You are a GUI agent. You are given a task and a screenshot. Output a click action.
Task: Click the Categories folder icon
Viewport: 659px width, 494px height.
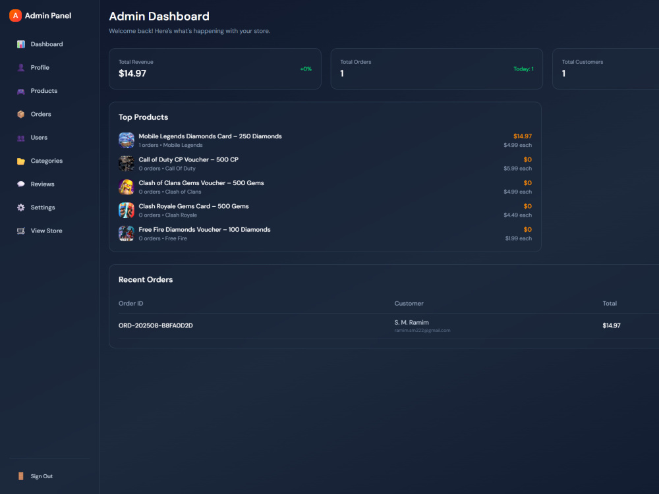pyautogui.click(x=20, y=161)
